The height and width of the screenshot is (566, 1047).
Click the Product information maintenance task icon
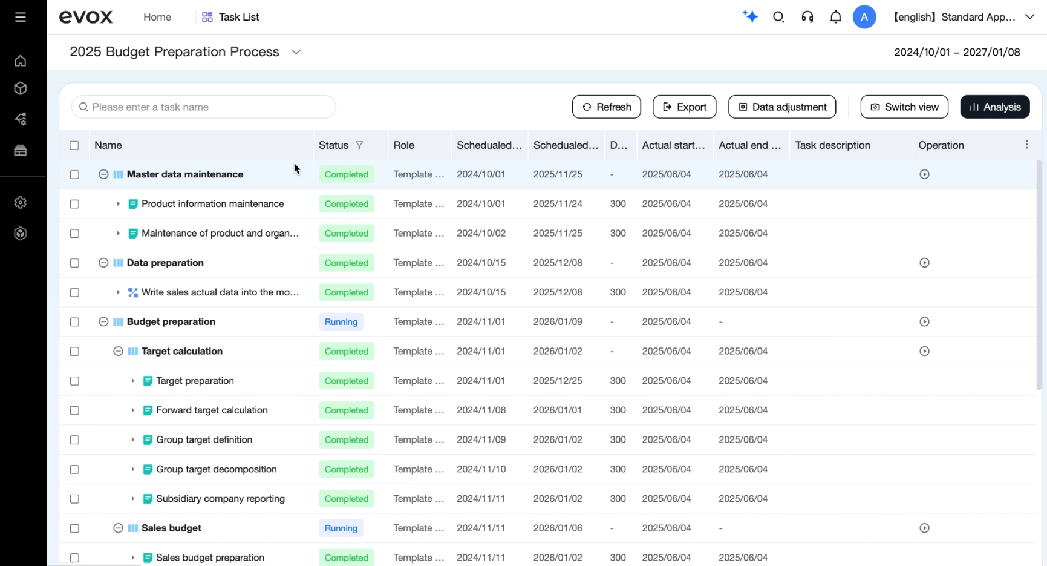pyautogui.click(x=133, y=204)
